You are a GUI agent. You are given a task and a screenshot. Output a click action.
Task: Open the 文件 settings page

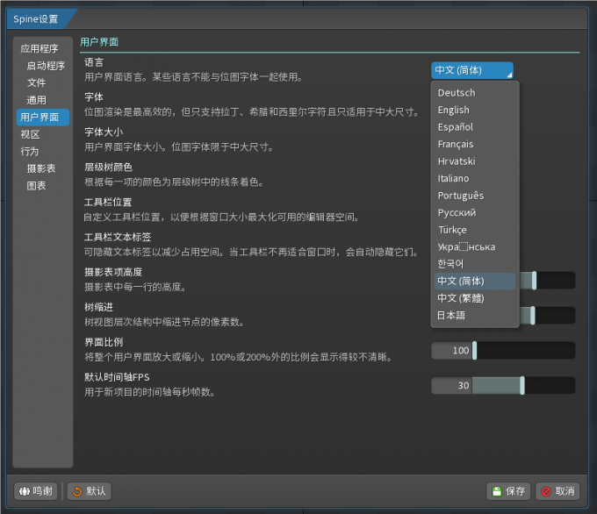click(37, 83)
